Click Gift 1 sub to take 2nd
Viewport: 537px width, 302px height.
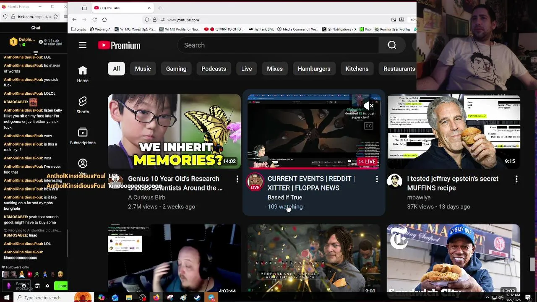click(x=50, y=42)
